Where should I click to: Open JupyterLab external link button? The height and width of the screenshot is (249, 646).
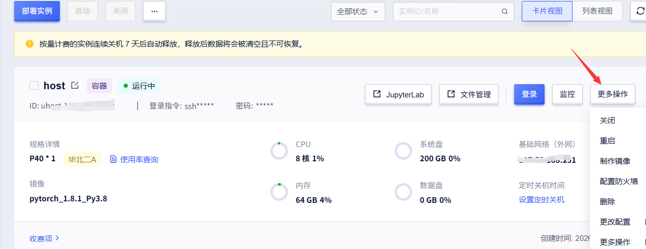tap(398, 94)
